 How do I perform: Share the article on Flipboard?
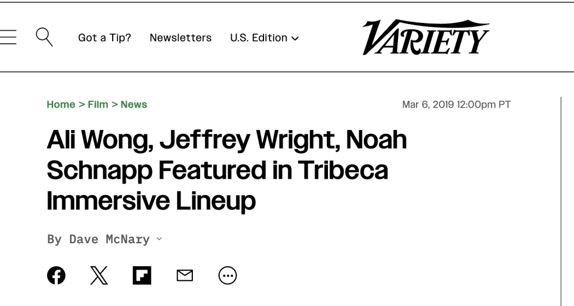pos(142,275)
